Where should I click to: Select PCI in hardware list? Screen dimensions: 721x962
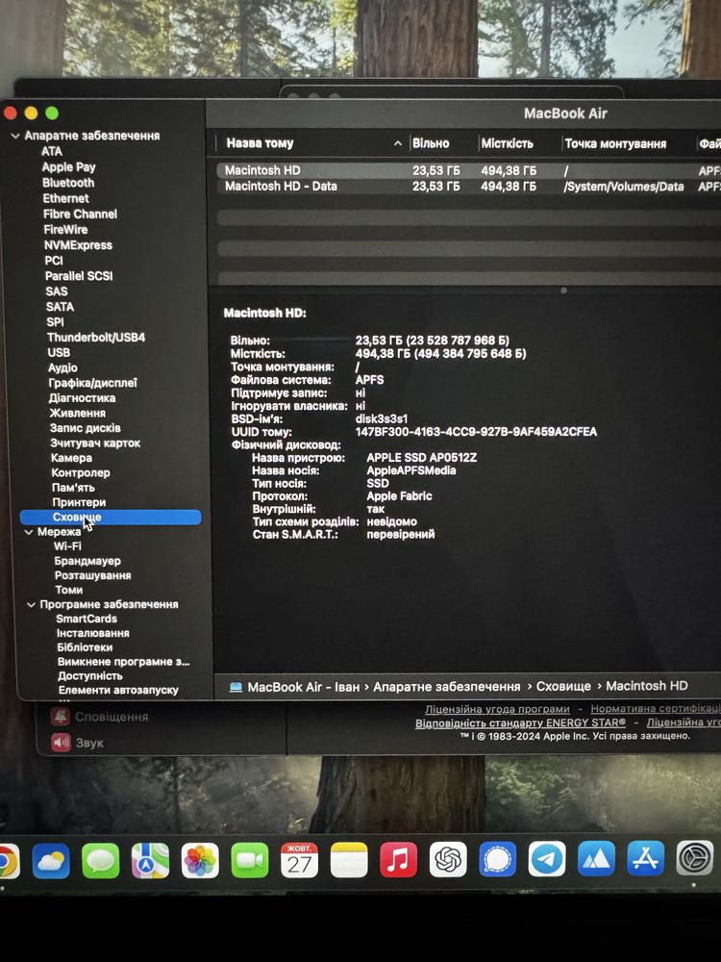(x=54, y=261)
